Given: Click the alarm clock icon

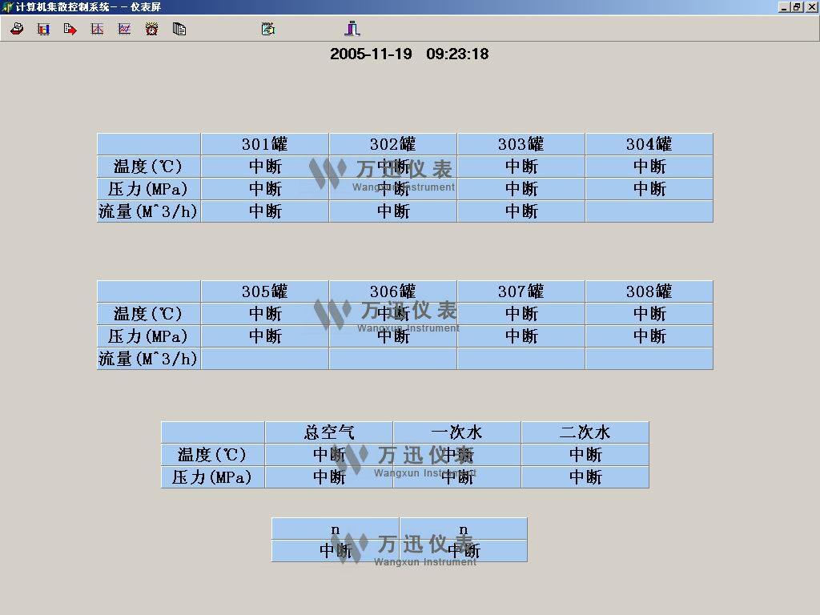Looking at the screenshot, I should 151,29.
